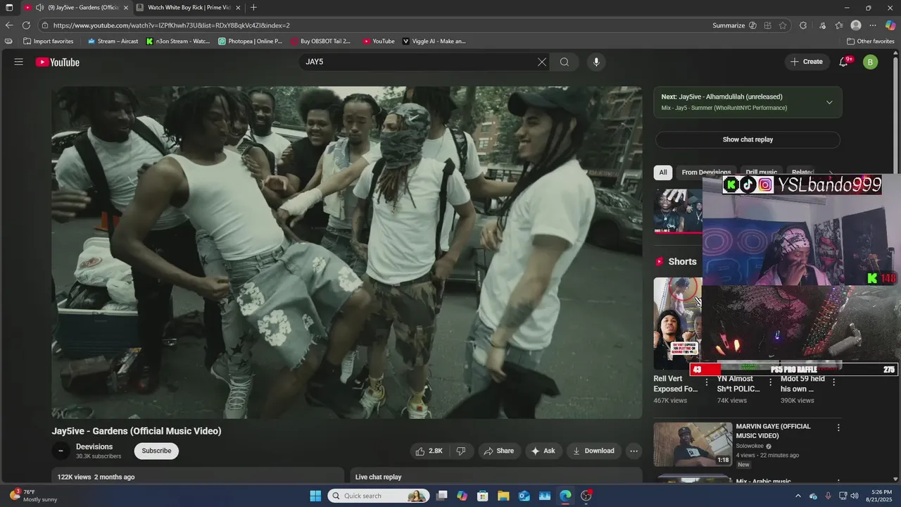Open Rell Vert Exposed short thumbnail
Screen dimensions: 901x507
click(x=676, y=323)
